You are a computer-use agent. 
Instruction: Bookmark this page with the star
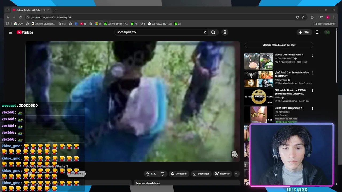point(303,17)
